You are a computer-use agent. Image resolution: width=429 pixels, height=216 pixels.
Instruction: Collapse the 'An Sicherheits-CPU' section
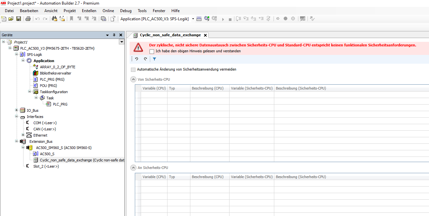pos(133,168)
